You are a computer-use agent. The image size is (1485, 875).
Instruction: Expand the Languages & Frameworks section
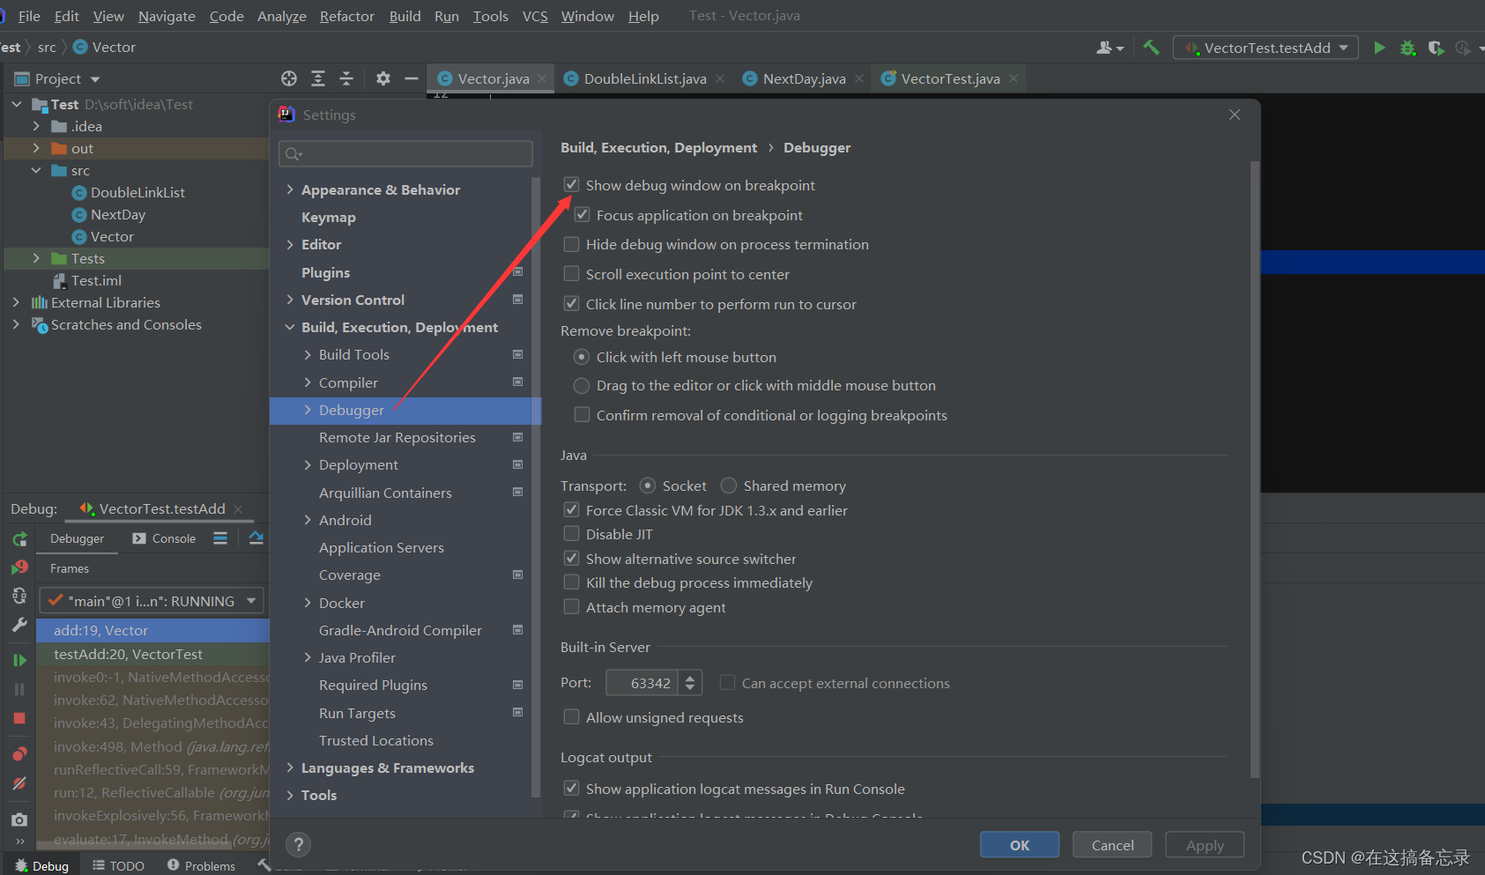coord(291,767)
